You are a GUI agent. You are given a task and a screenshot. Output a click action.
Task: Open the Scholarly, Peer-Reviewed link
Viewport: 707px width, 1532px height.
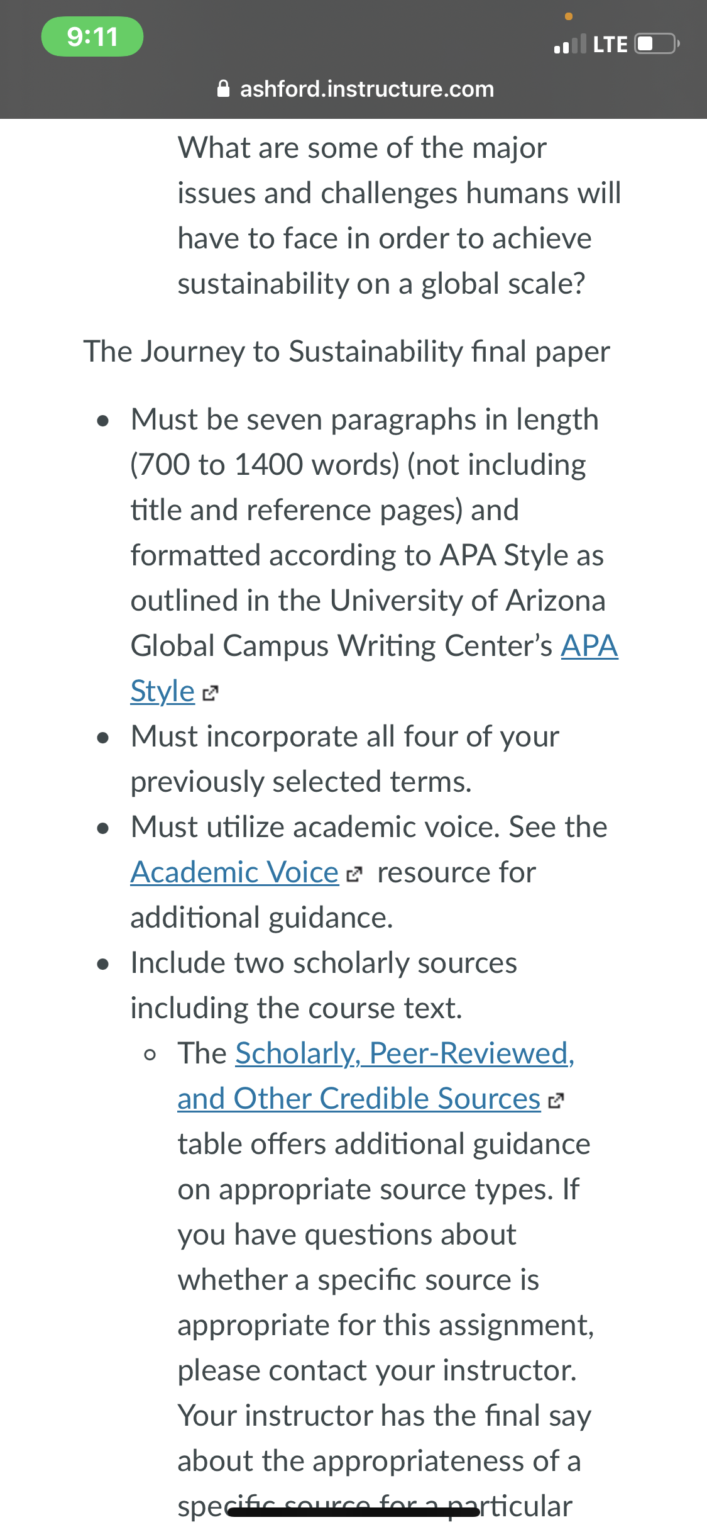pos(405,1053)
